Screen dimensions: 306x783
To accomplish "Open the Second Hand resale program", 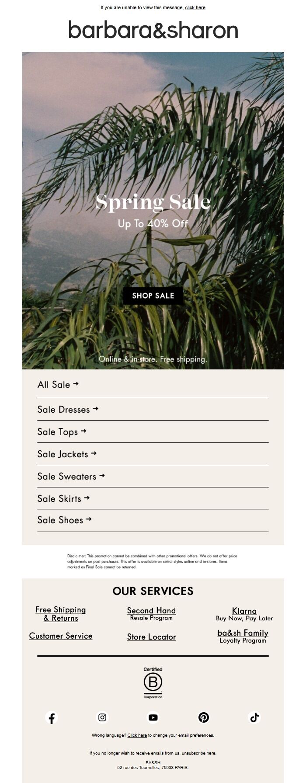I will [152, 610].
